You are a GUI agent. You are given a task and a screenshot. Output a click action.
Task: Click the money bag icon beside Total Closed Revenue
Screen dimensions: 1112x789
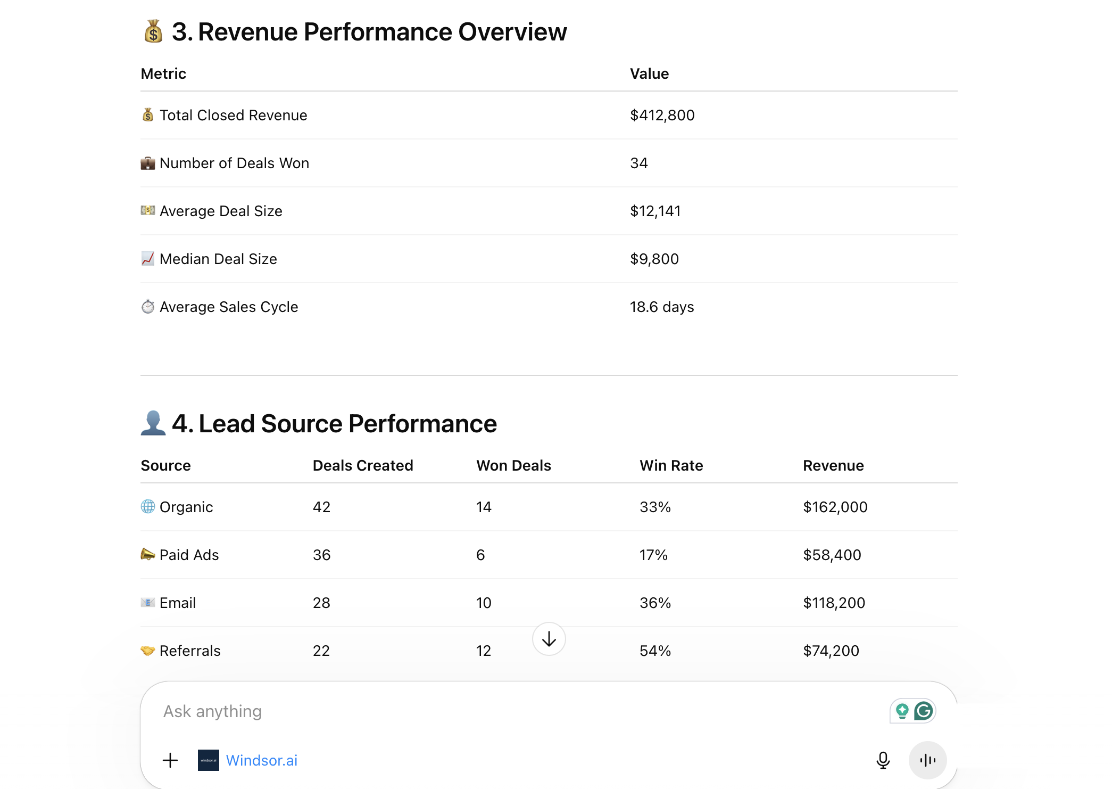[148, 115]
